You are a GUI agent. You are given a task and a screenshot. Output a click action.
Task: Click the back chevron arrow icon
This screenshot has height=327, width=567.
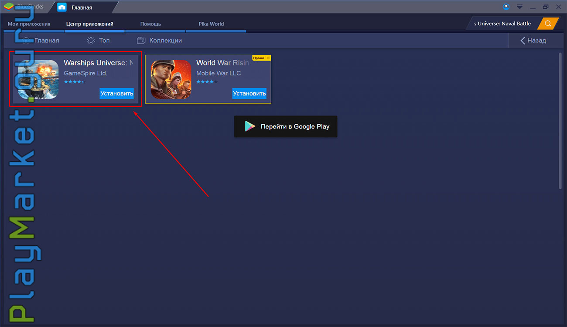tap(523, 40)
